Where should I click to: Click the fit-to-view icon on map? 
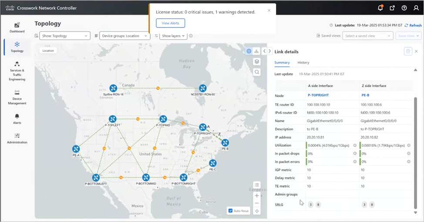tap(257, 211)
